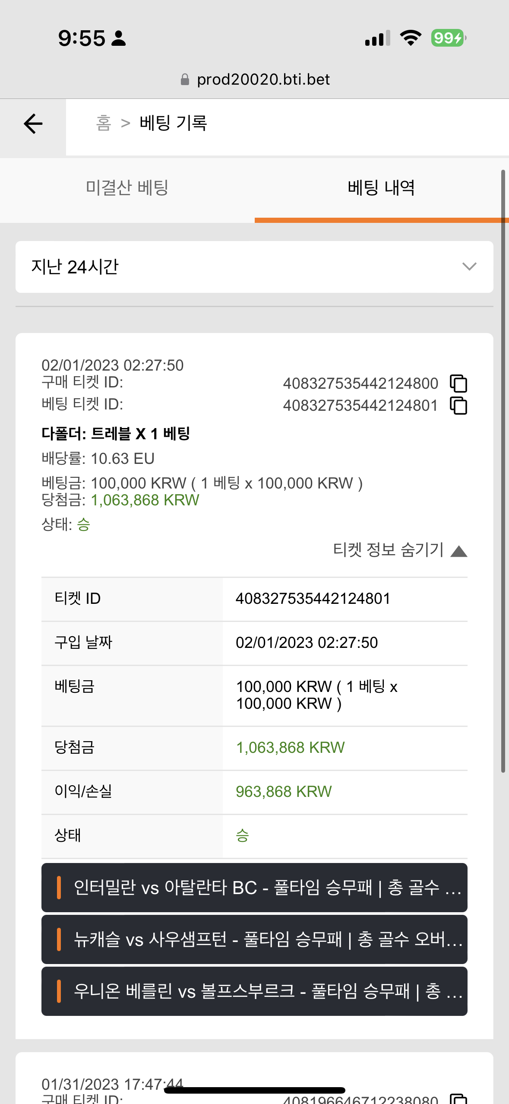509x1104 pixels.
Task: Tap the Wi-Fi status icon
Action: 411,38
